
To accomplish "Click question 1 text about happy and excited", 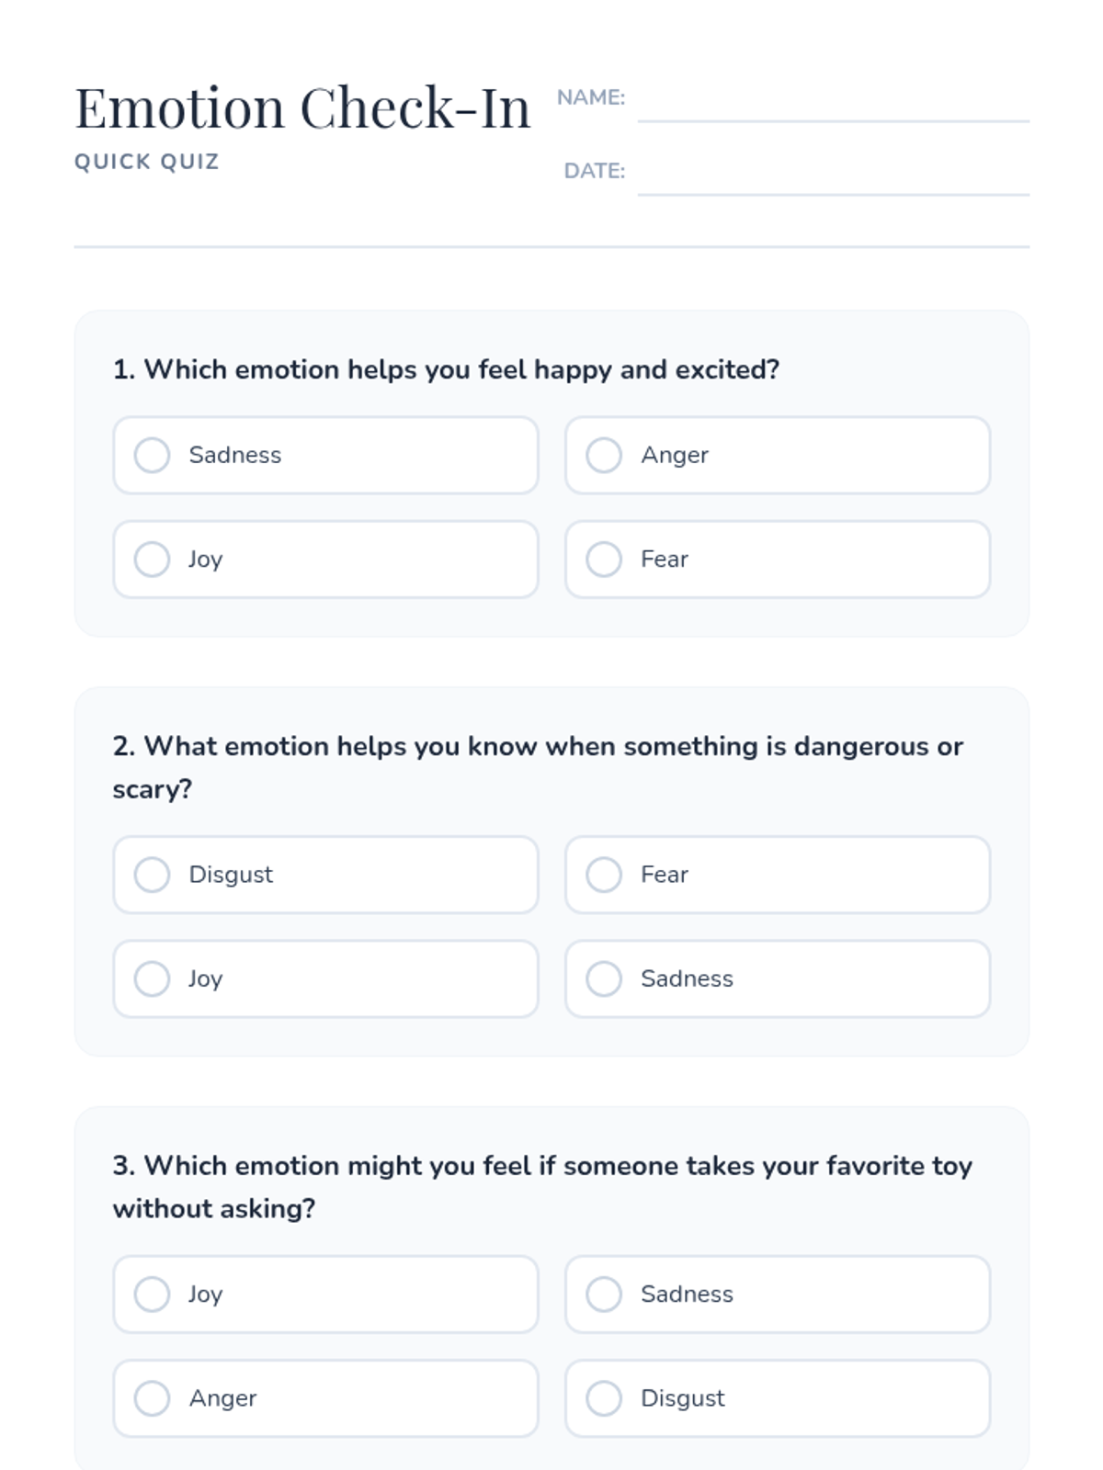I will point(446,369).
